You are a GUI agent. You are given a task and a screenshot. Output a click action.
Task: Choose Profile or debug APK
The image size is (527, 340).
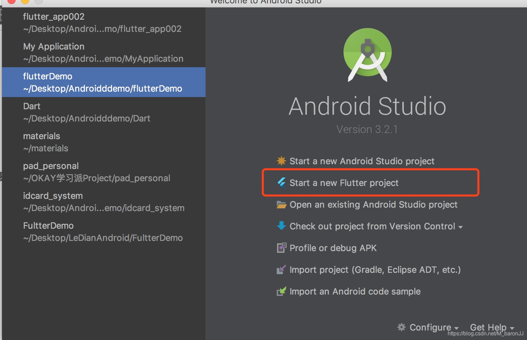tap(333, 248)
